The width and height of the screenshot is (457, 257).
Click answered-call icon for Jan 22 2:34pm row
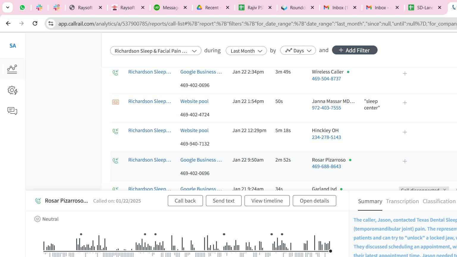click(115, 72)
